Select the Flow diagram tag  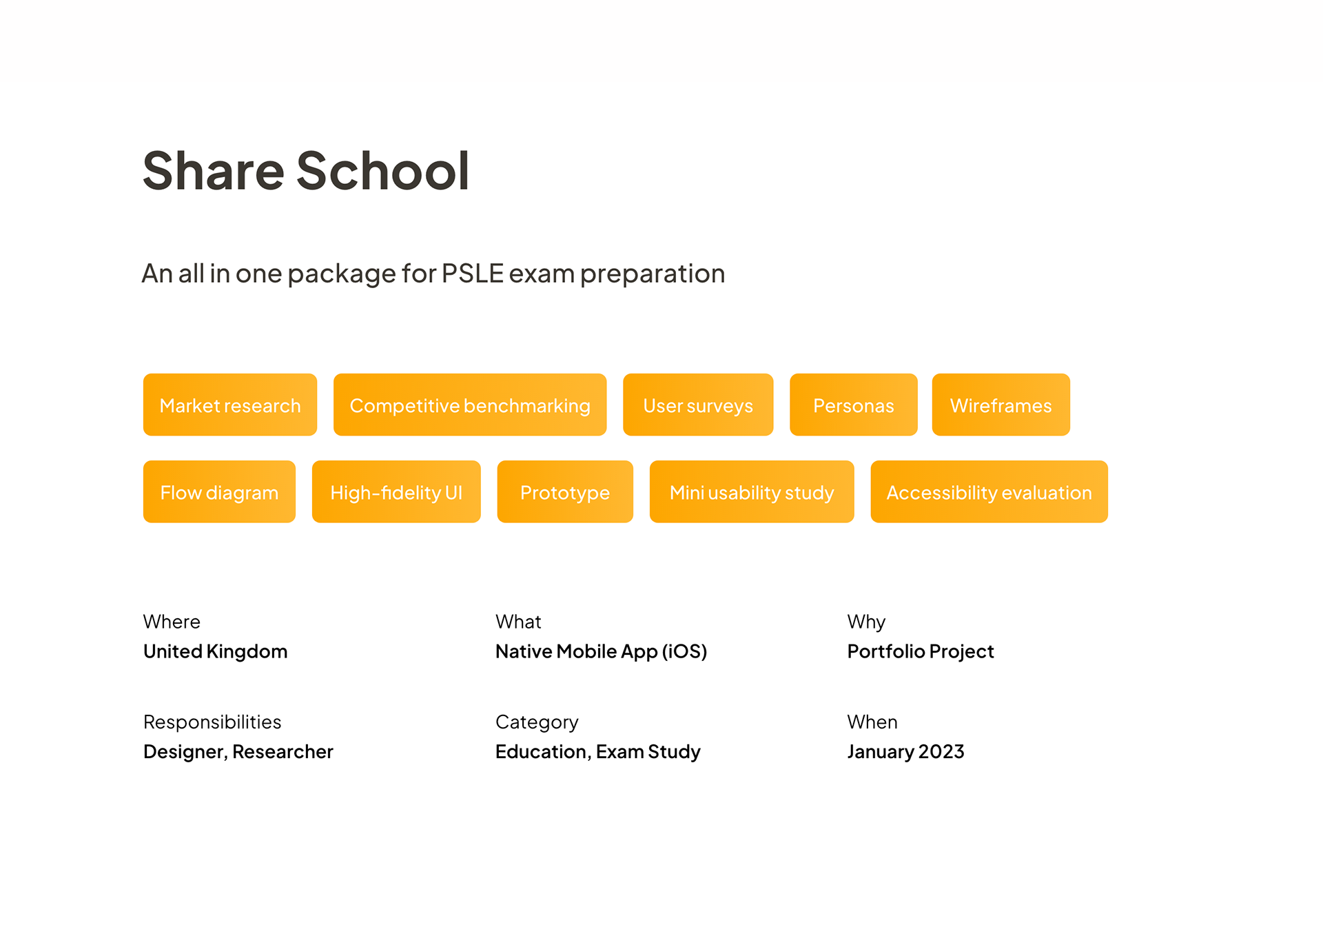[x=219, y=491]
